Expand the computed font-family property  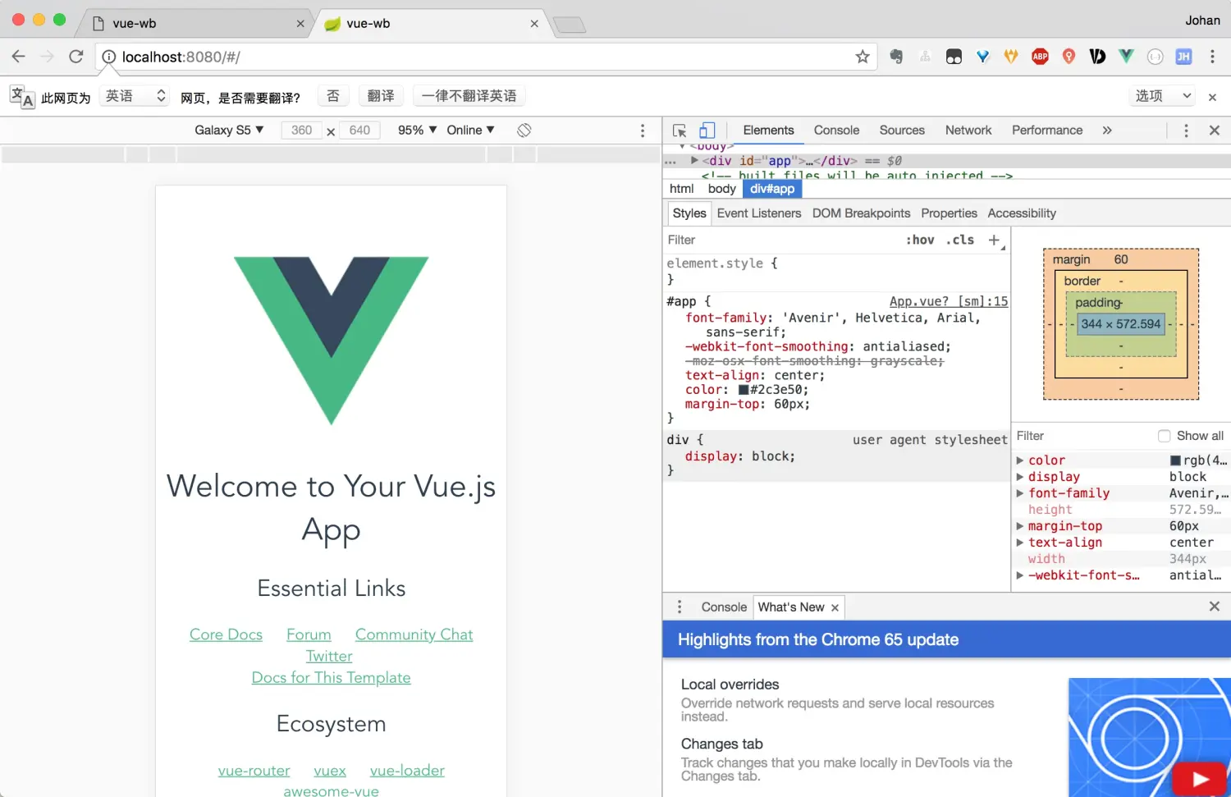(1020, 493)
